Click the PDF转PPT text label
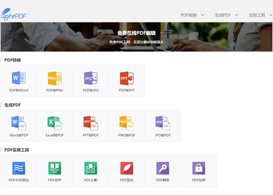The height and width of the screenshot is (195, 273). coord(127,90)
